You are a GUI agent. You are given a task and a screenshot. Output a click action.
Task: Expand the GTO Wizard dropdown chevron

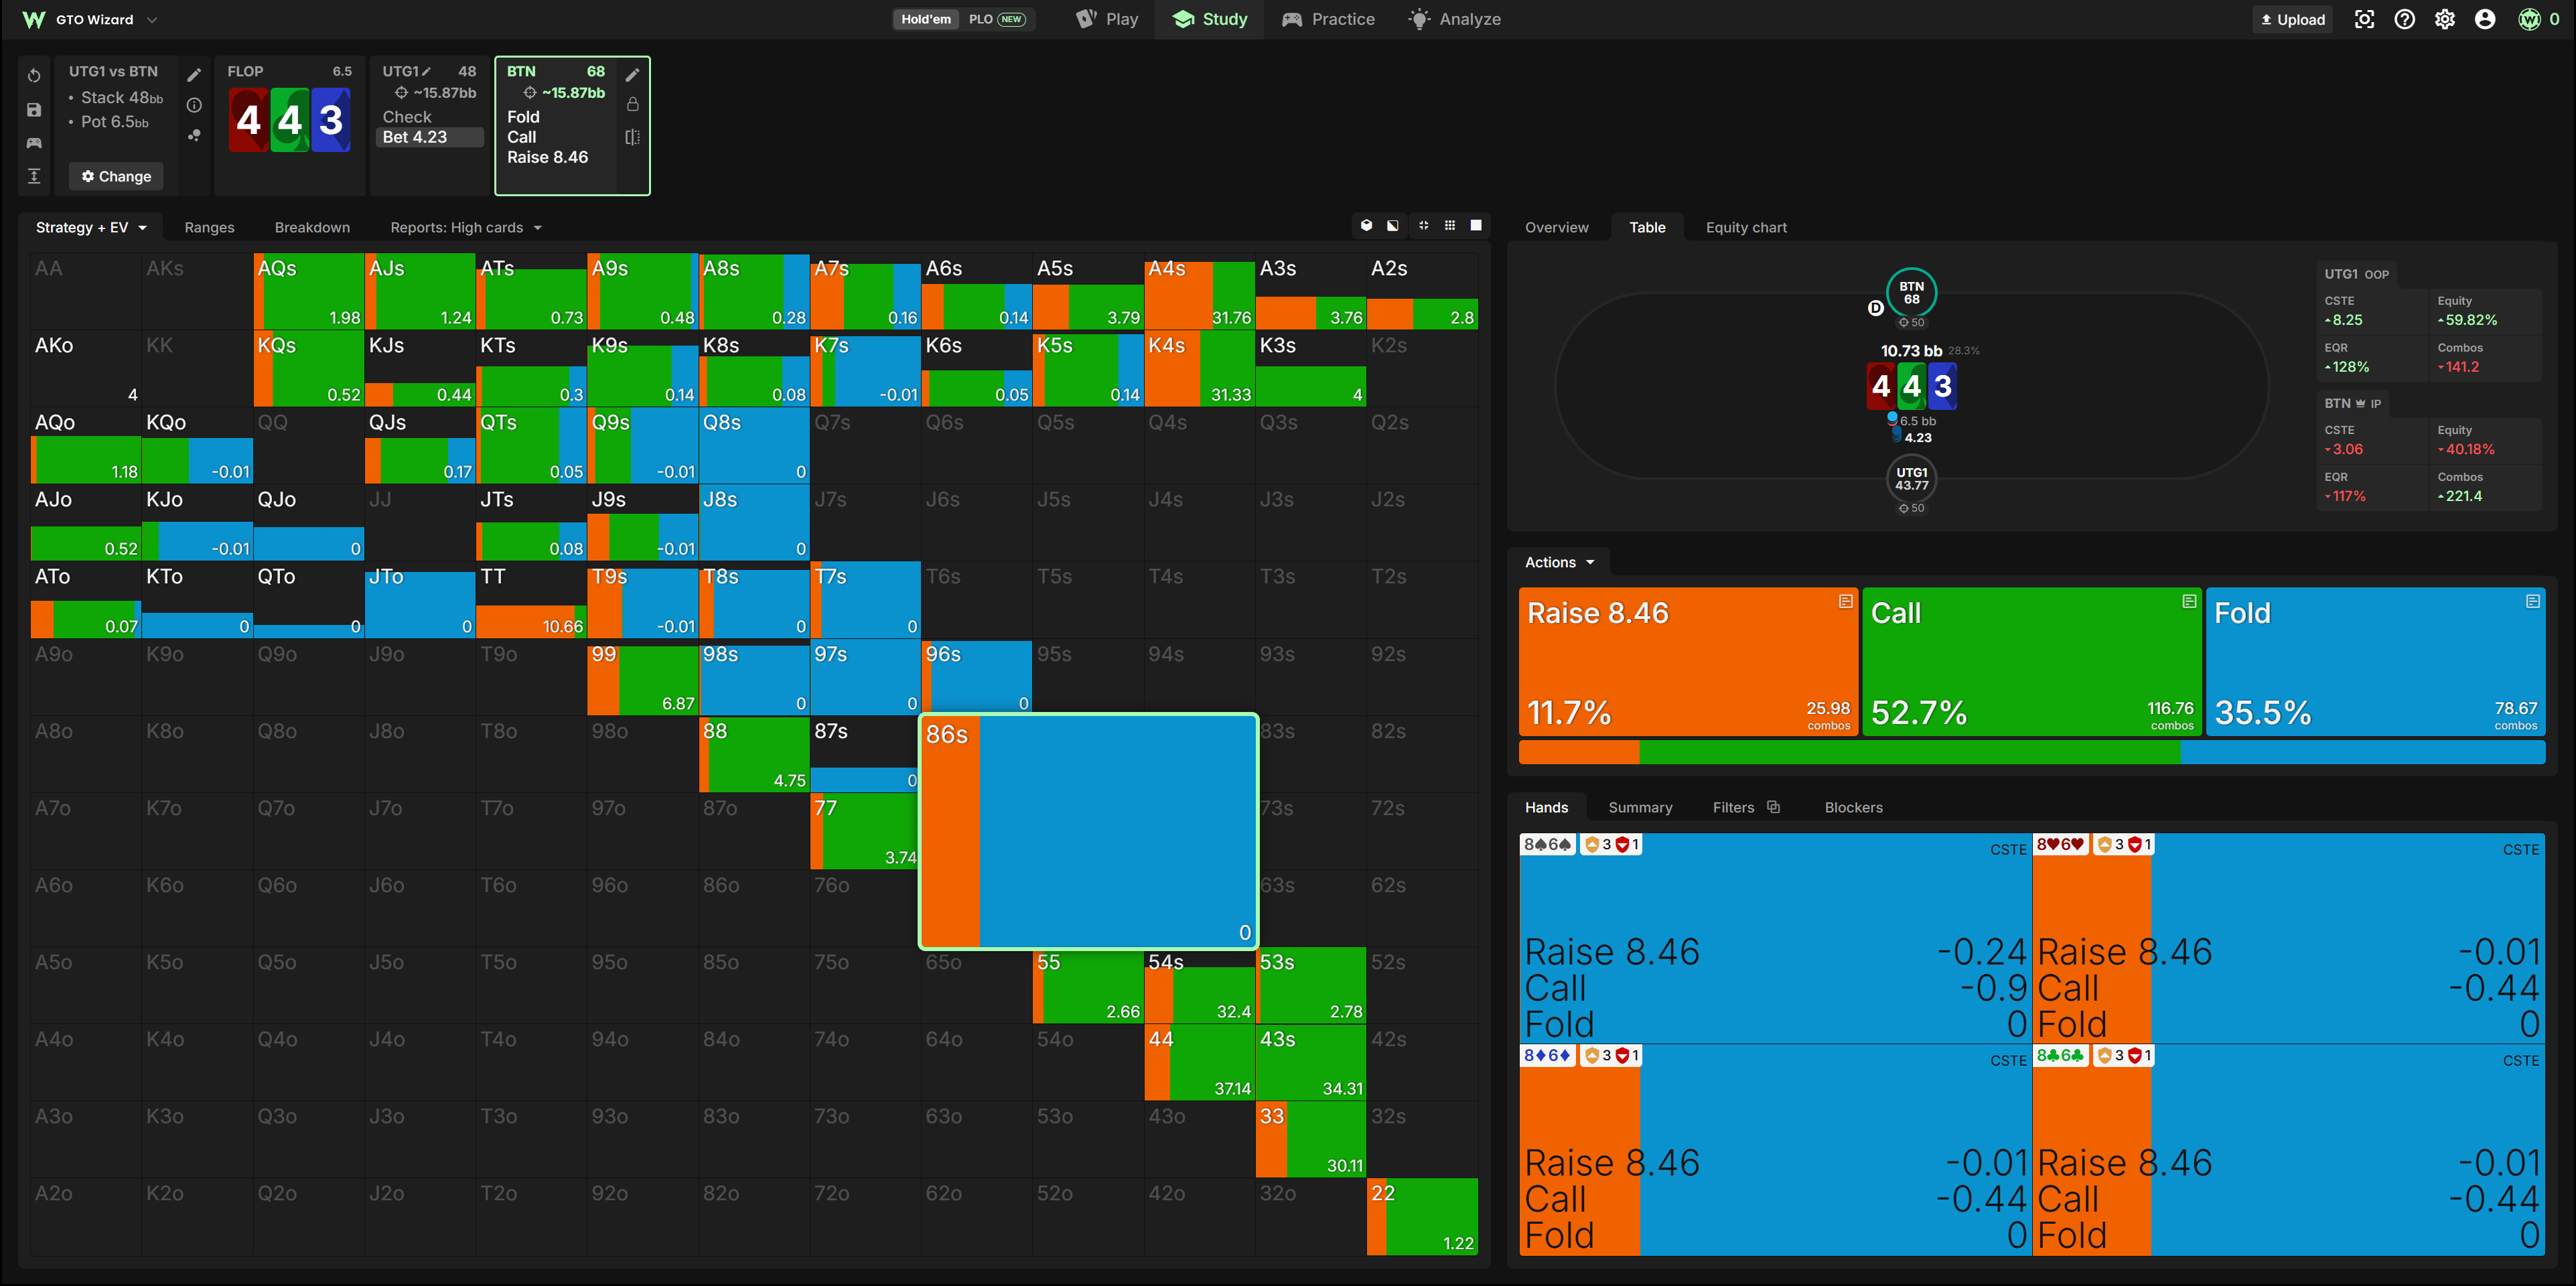(x=152, y=19)
